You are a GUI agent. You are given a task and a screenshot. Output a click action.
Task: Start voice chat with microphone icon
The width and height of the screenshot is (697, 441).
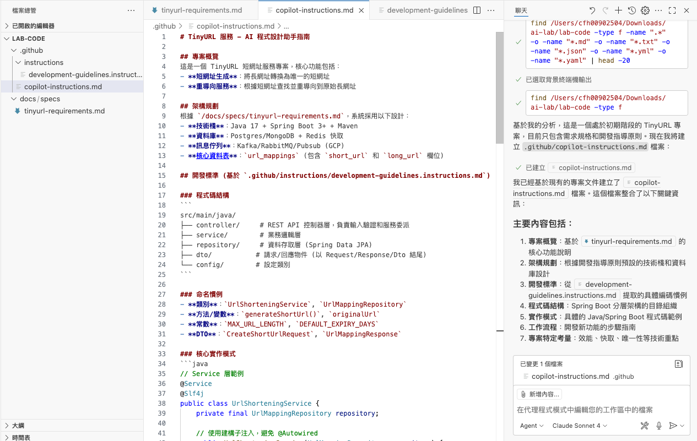pyautogui.click(x=658, y=426)
